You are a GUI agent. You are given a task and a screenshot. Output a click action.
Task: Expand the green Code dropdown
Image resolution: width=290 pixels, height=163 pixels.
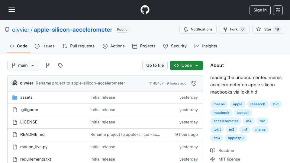click(186, 66)
